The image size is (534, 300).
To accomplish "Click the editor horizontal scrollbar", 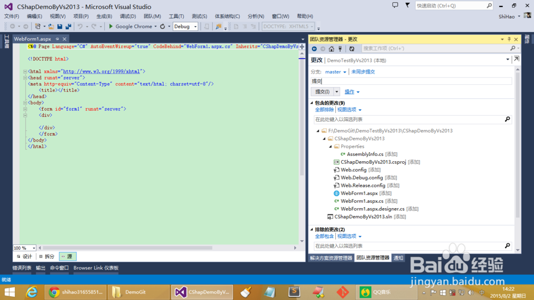I will pyautogui.click(x=128, y=248).
